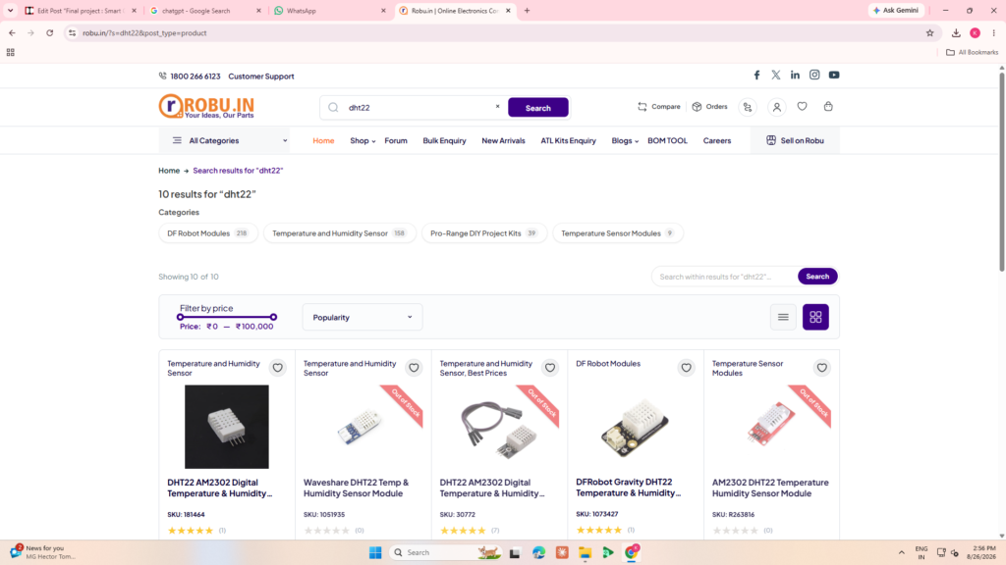The image size is (1006, 565).
Task: Open the Sell on Robu link
Action: pyautogui.click(x=794, y=140)
